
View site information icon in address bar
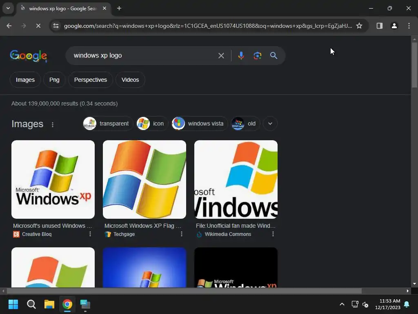pyautogui.click(x=56, y=26)
